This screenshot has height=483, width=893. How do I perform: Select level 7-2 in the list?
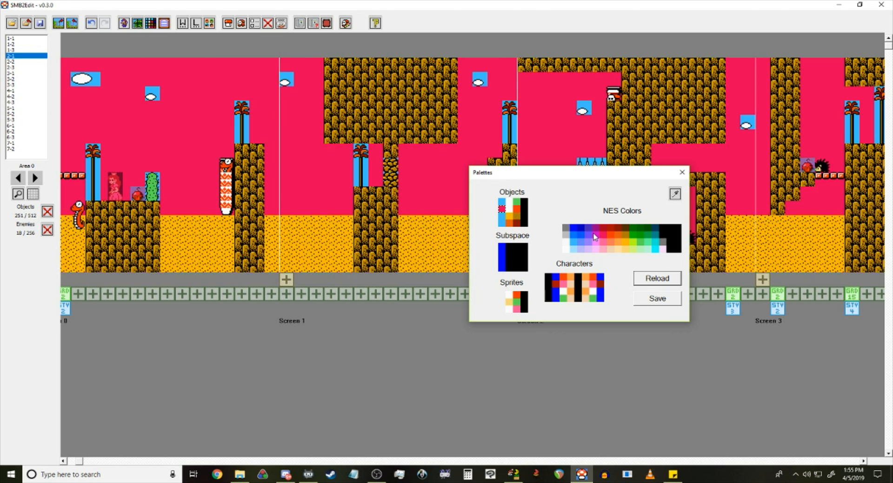tap(27, 149)
